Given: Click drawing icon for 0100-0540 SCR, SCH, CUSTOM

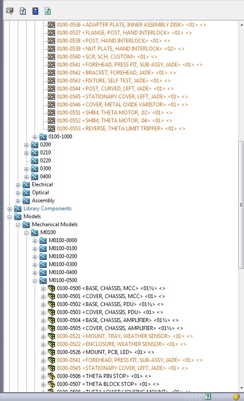Looking at the screenshot, I should tap(51, 57).
